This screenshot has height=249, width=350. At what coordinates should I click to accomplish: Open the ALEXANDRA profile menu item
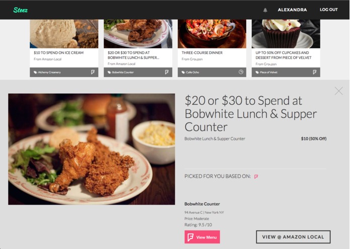pos(292,10)
